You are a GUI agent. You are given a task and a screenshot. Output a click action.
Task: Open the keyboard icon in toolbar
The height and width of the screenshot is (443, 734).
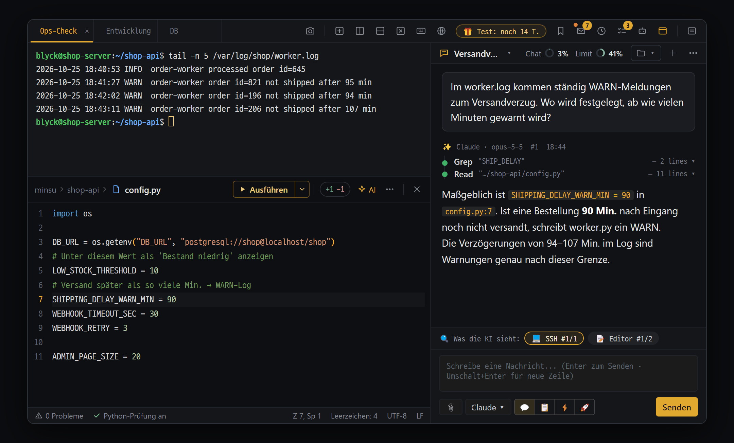coord(421,31)
